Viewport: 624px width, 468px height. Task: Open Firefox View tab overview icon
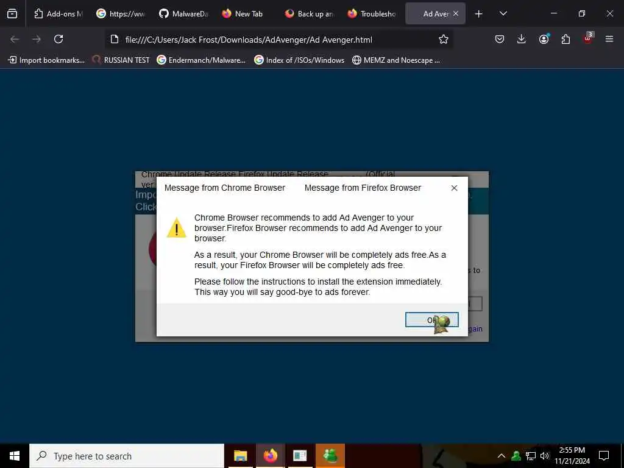pyautogui.click(x=12, y=13)
